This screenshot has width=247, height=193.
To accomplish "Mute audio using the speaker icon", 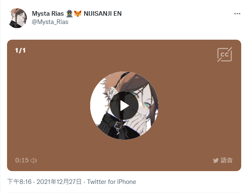I will (x=34, y=160).
